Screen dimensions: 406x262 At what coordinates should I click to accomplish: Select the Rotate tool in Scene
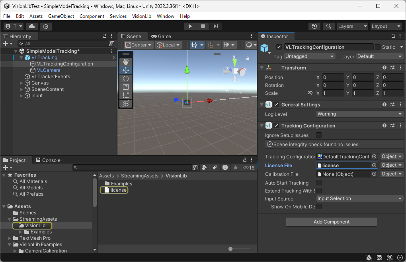126,79
